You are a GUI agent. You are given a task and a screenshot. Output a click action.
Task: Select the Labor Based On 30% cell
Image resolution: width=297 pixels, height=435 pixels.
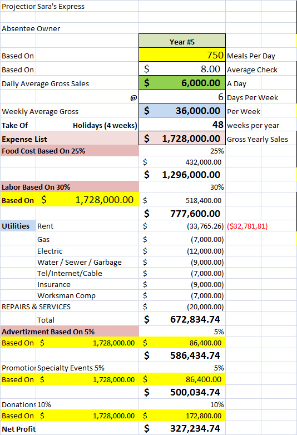70,187
